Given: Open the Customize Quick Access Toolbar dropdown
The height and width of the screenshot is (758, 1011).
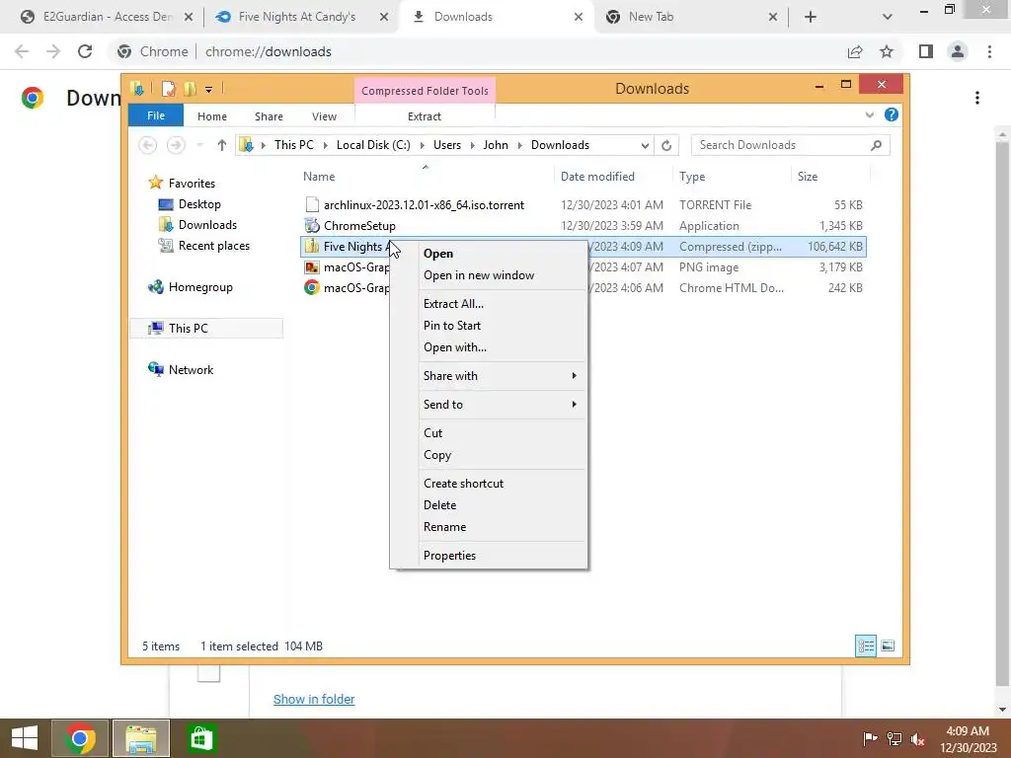Looking at the screenshot, I should [209, 90].
